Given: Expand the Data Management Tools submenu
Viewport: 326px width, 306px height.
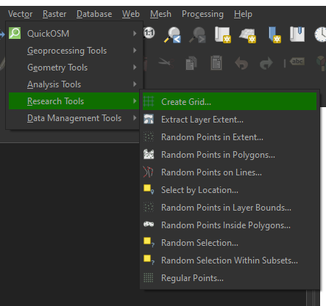Looking at the screenshot, I should [74, 118].
